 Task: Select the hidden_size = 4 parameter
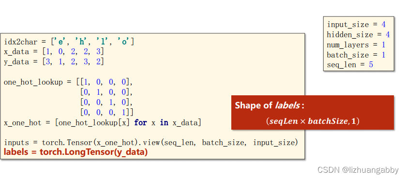coord(359,35)
